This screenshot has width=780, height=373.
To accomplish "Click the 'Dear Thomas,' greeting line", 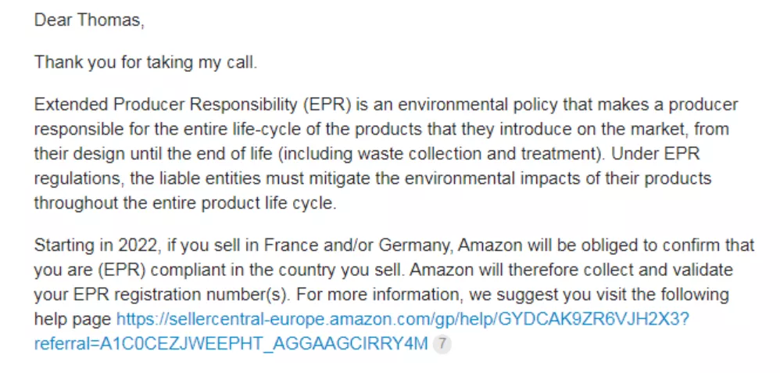I will (89, 20).
